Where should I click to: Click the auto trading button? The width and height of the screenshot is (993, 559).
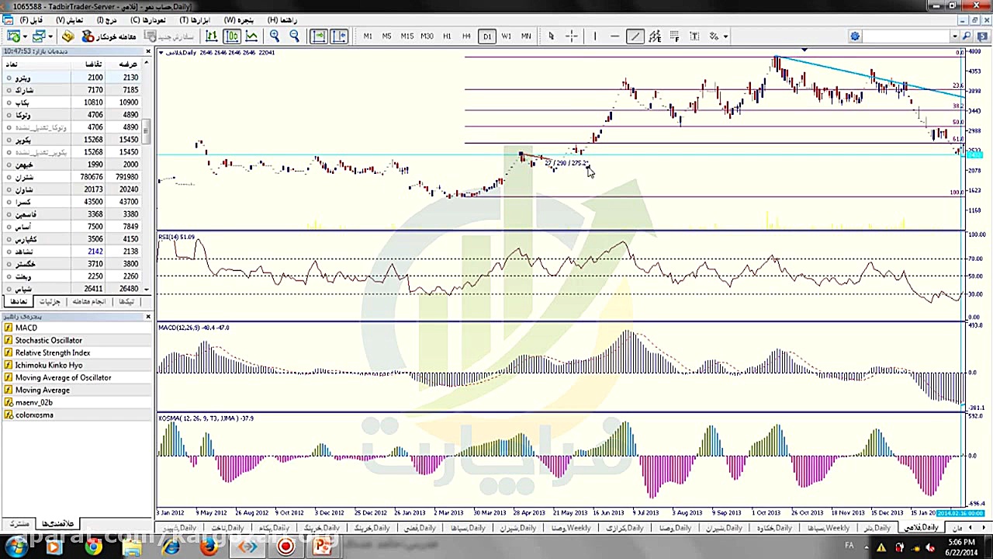109,36
